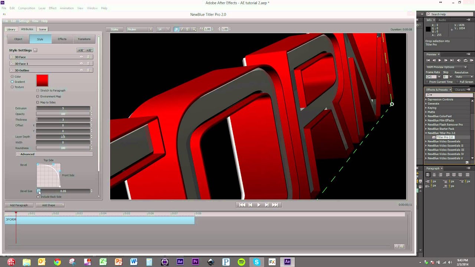Open the Resolution Auto dropdown

click(x=464, y=77)
